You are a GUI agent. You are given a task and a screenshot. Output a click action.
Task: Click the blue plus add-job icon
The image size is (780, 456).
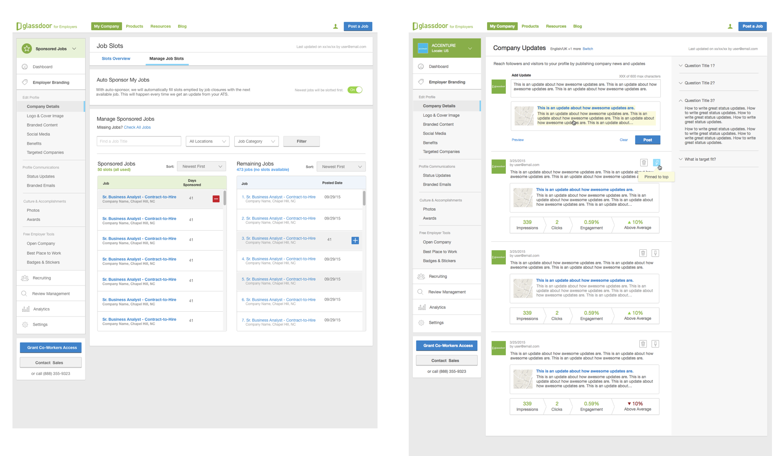point(355,240)
